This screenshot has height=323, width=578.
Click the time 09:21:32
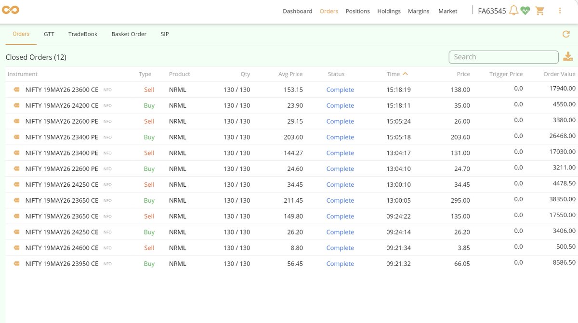[399, 264]
